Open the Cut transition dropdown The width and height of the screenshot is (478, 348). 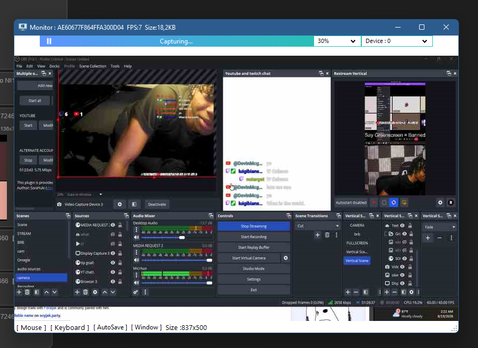click(317, 226)
